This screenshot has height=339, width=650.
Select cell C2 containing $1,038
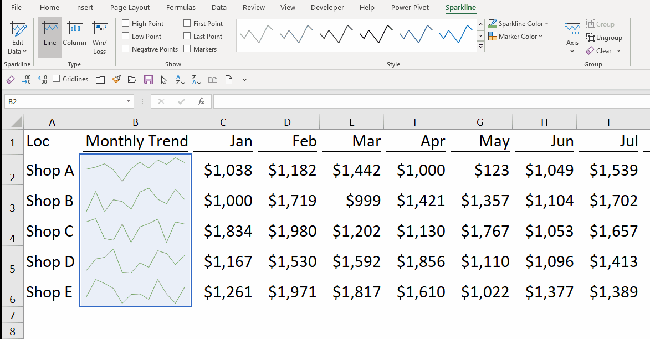(x=223, y=170)
